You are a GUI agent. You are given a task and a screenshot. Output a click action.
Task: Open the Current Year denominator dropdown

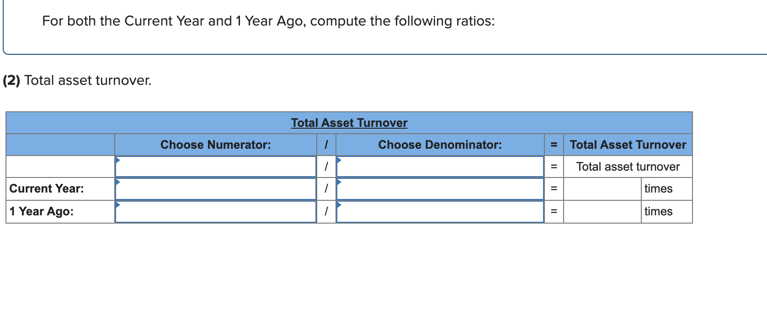439,188
